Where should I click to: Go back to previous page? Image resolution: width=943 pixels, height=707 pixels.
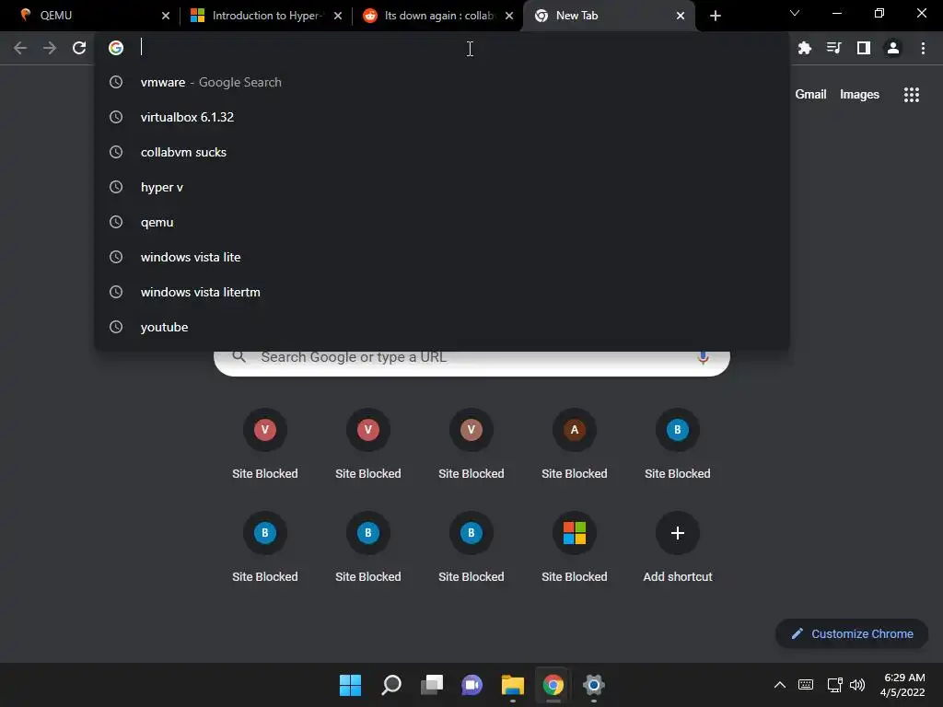[20, 48]
